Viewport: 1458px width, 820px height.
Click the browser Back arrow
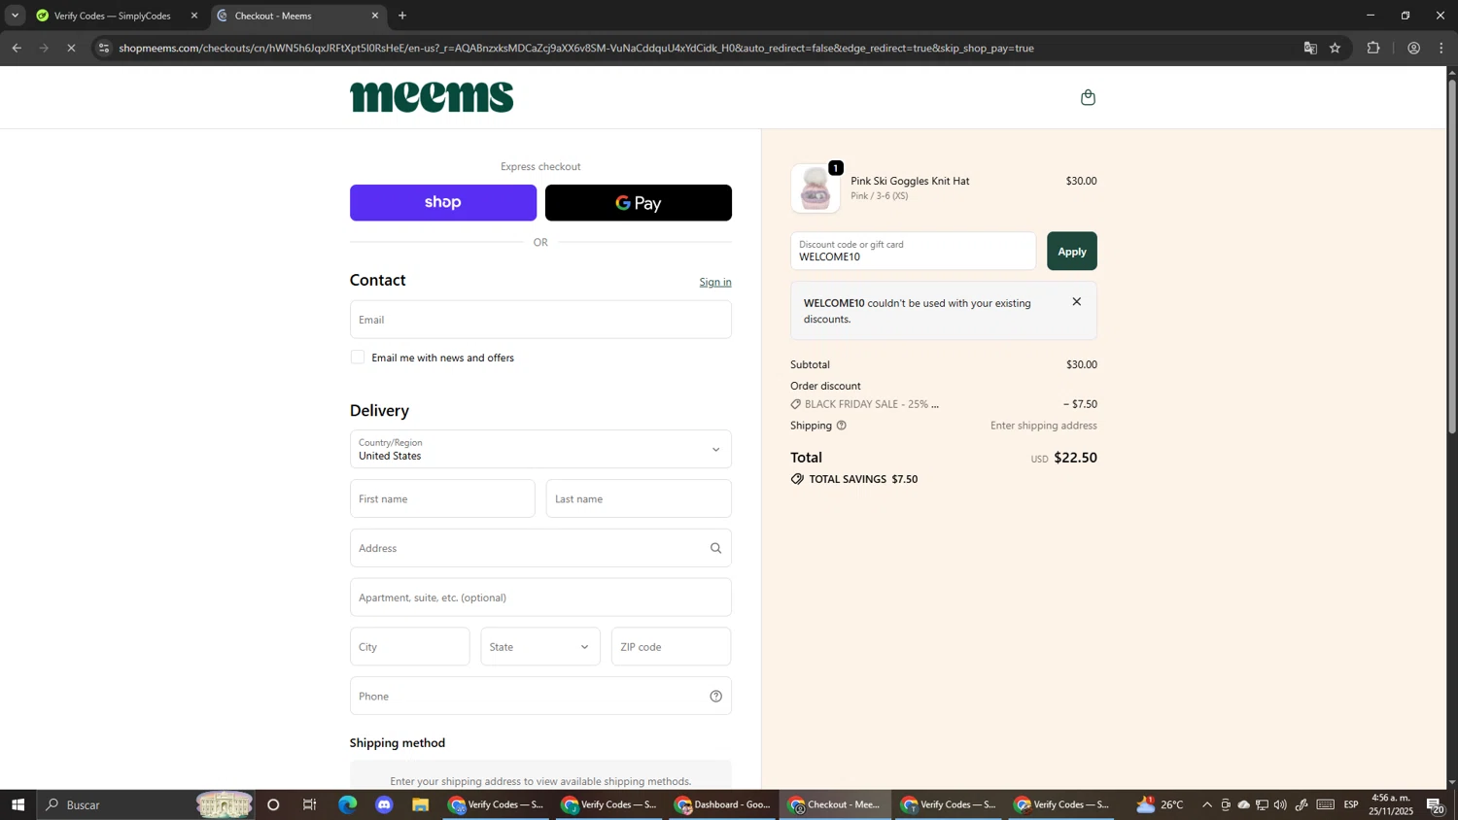click(17, 48)
